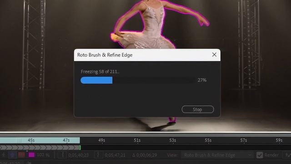Click the red alpha overlay icon
Viewport: 291px width, 164px height.
(x=21, y=155)
